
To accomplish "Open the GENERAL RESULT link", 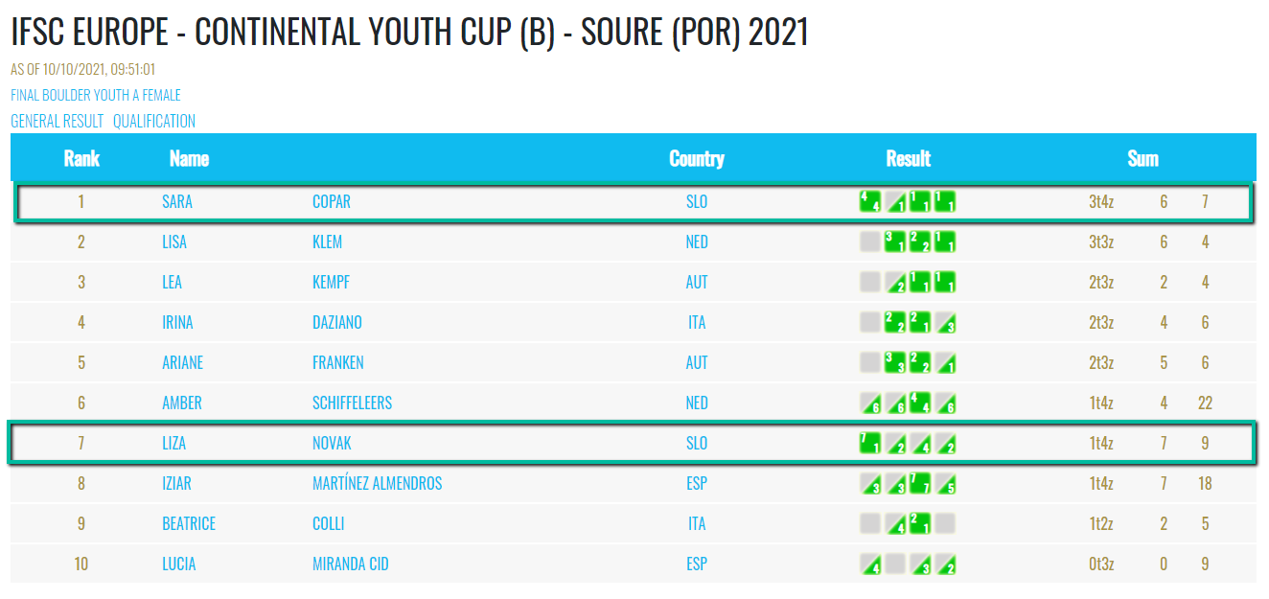I will tap(57, 121).
